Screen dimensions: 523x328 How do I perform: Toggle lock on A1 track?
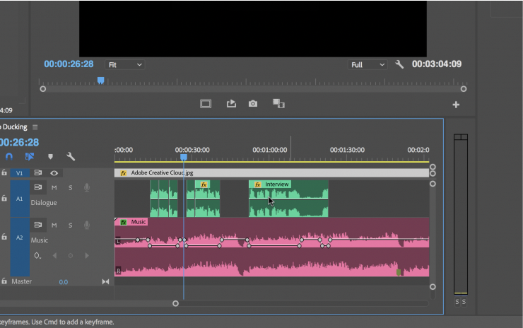[x=4, y=198]
